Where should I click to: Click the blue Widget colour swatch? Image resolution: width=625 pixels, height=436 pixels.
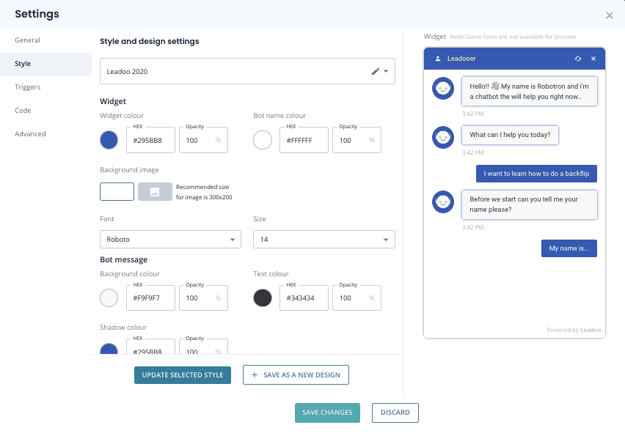pyautogui.click(x=109, y=140)
